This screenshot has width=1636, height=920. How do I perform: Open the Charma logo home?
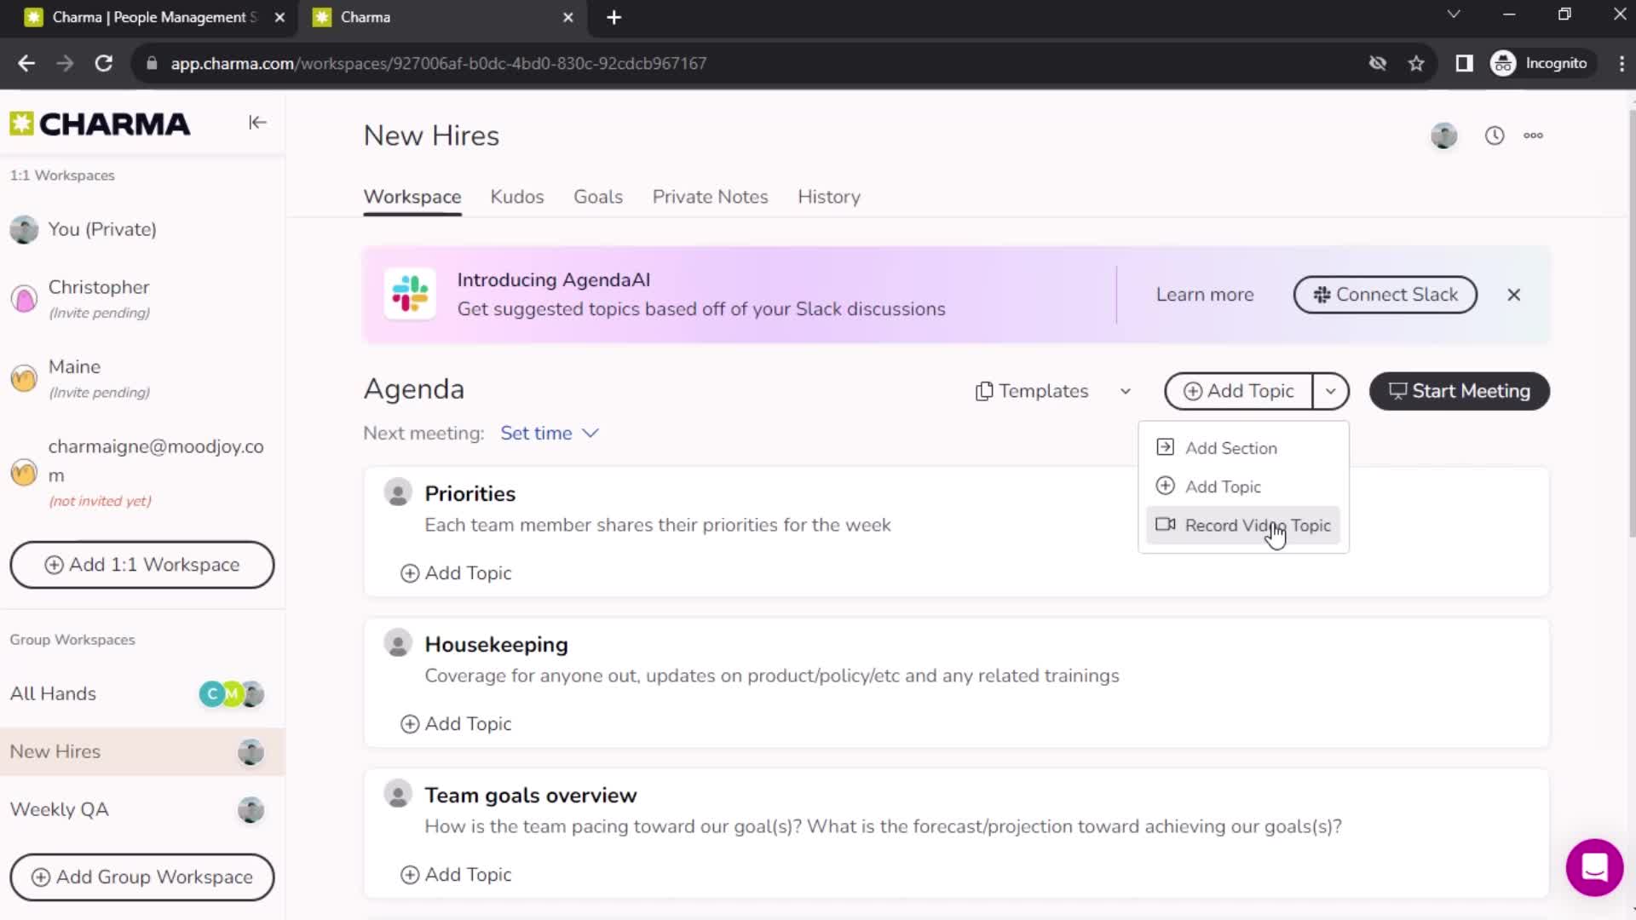100,124
